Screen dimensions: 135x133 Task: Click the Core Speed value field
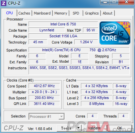pyautogui.click(x=44, y=86)
